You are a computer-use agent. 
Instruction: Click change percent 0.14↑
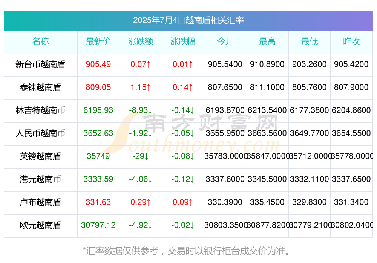click(x=183, y=87)
